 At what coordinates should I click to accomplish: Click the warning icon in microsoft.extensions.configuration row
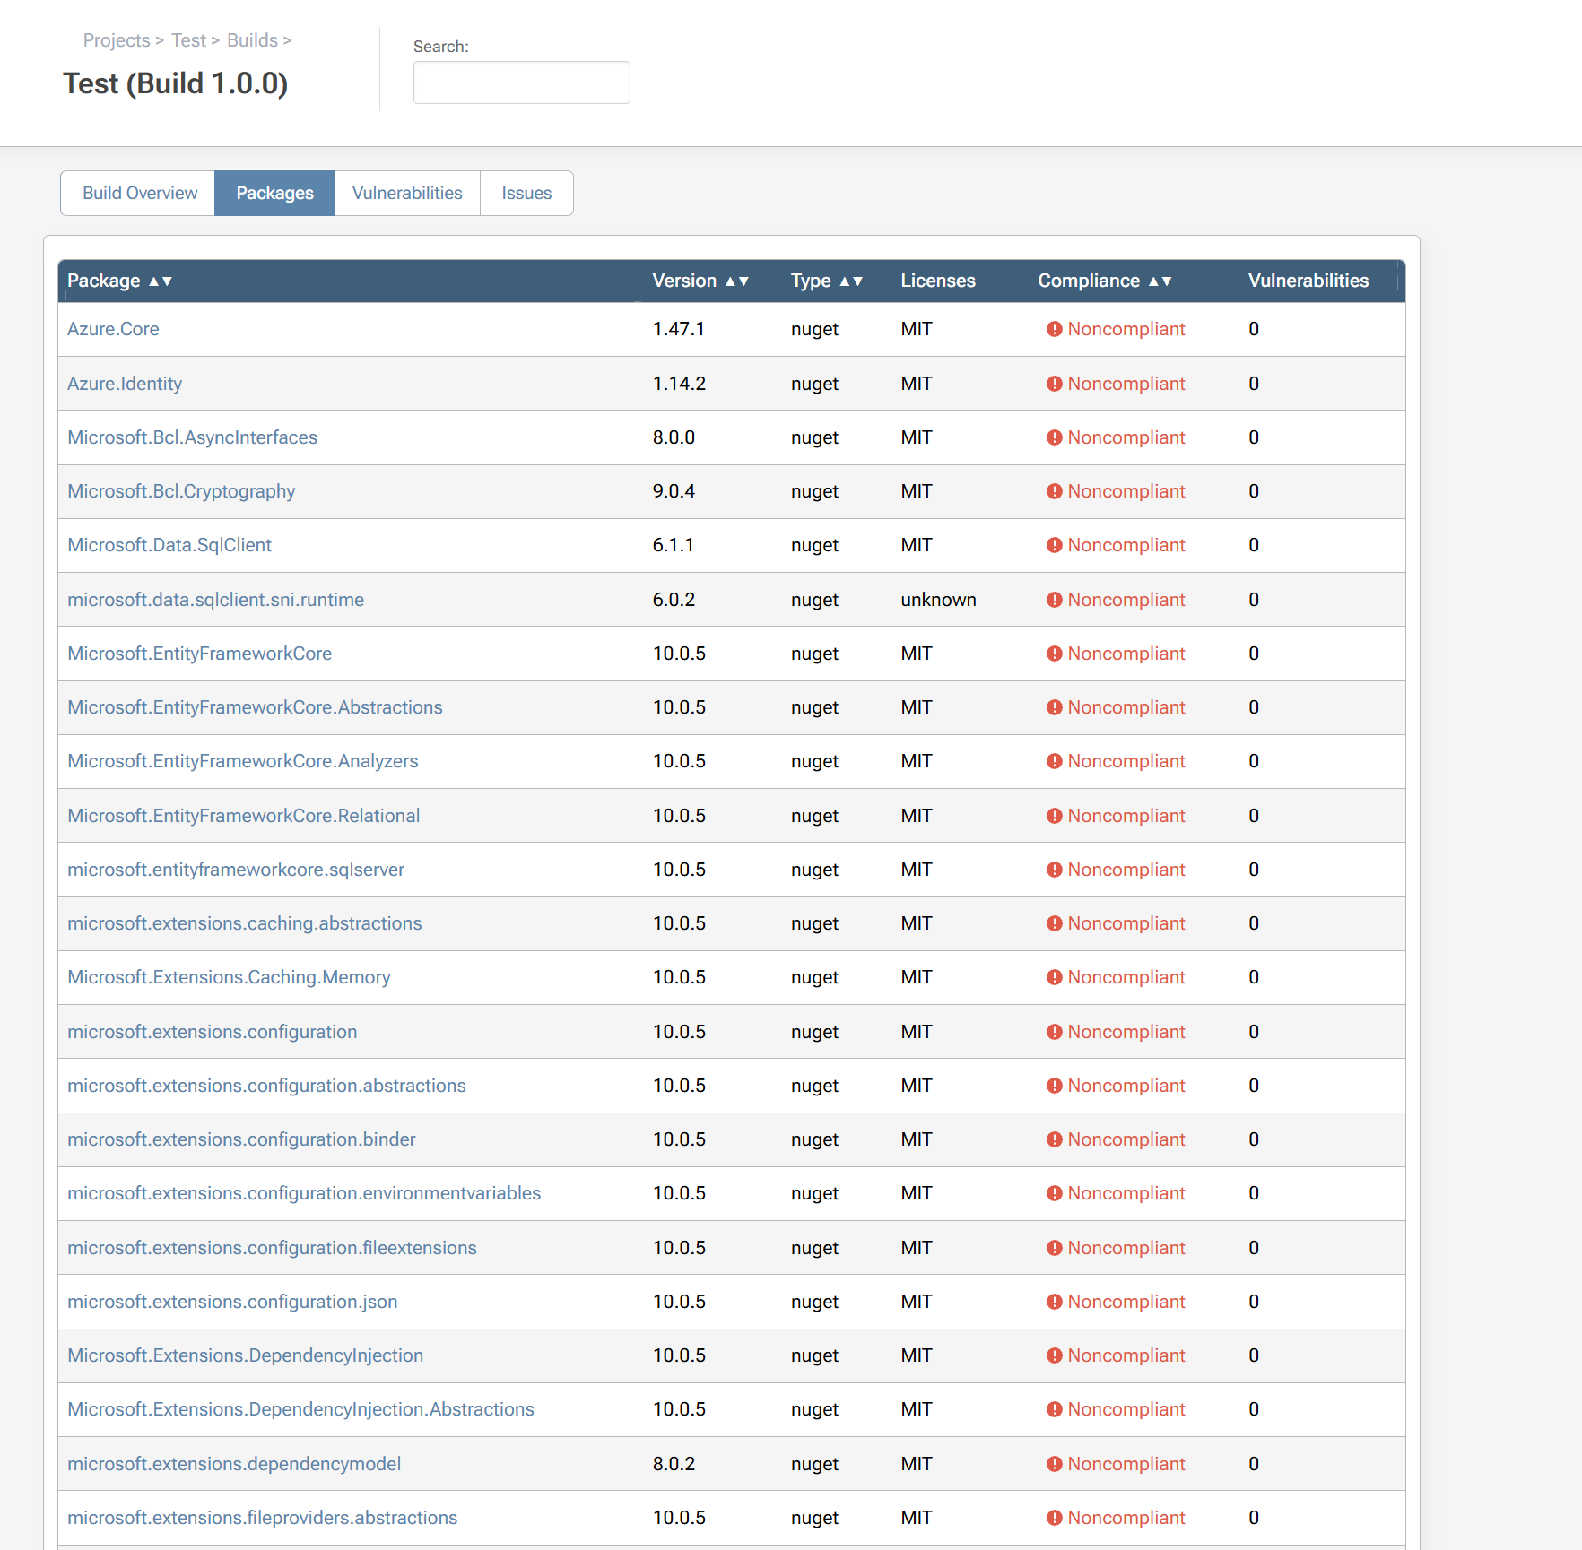[1055, 1032]
